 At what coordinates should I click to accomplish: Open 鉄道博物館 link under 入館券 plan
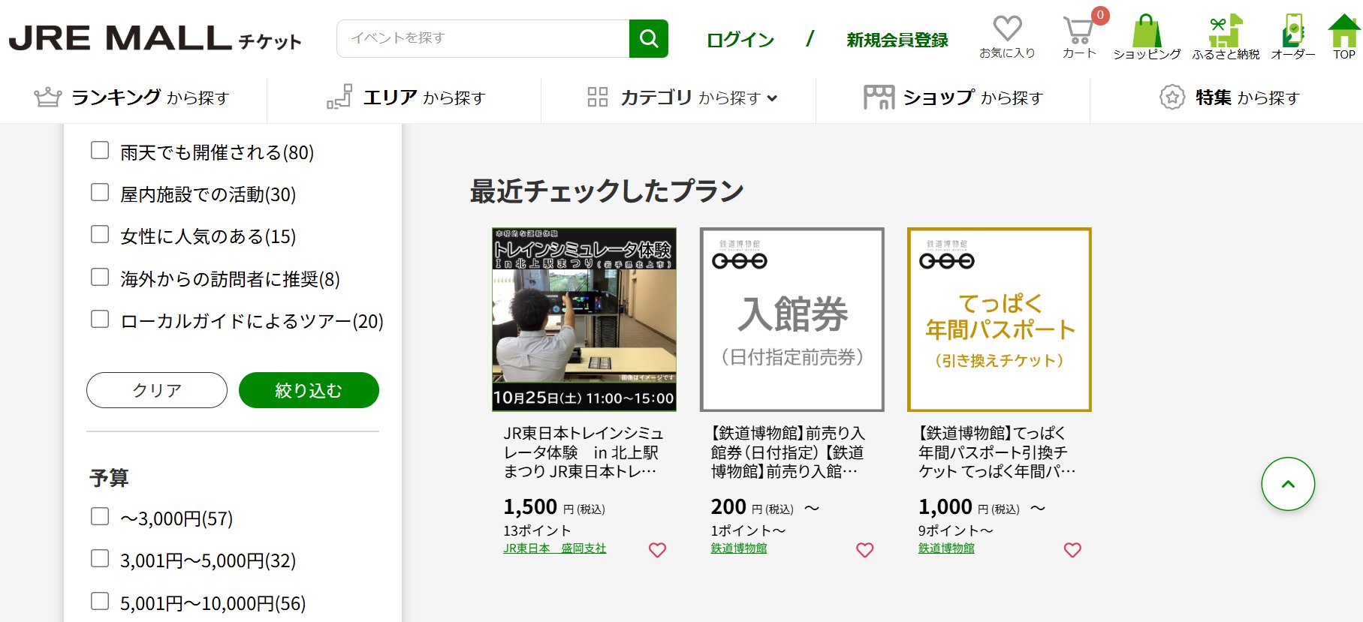[x=739, y=548]
